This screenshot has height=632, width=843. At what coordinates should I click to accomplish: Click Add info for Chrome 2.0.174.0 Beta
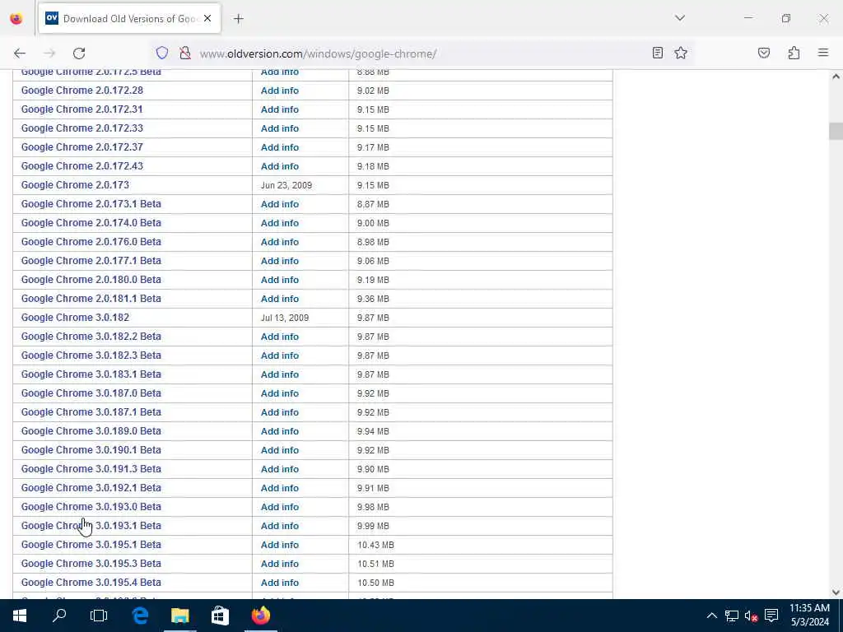pos(280,223)
